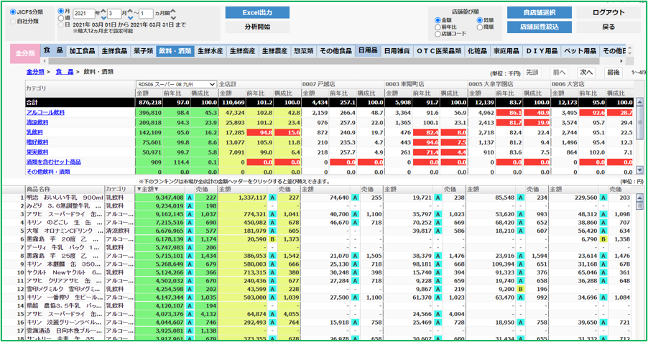
Task: Click the 0005 大泉学園店 store header
Action: 491,84
